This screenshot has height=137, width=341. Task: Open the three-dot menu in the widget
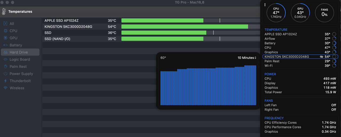[265, 5]
